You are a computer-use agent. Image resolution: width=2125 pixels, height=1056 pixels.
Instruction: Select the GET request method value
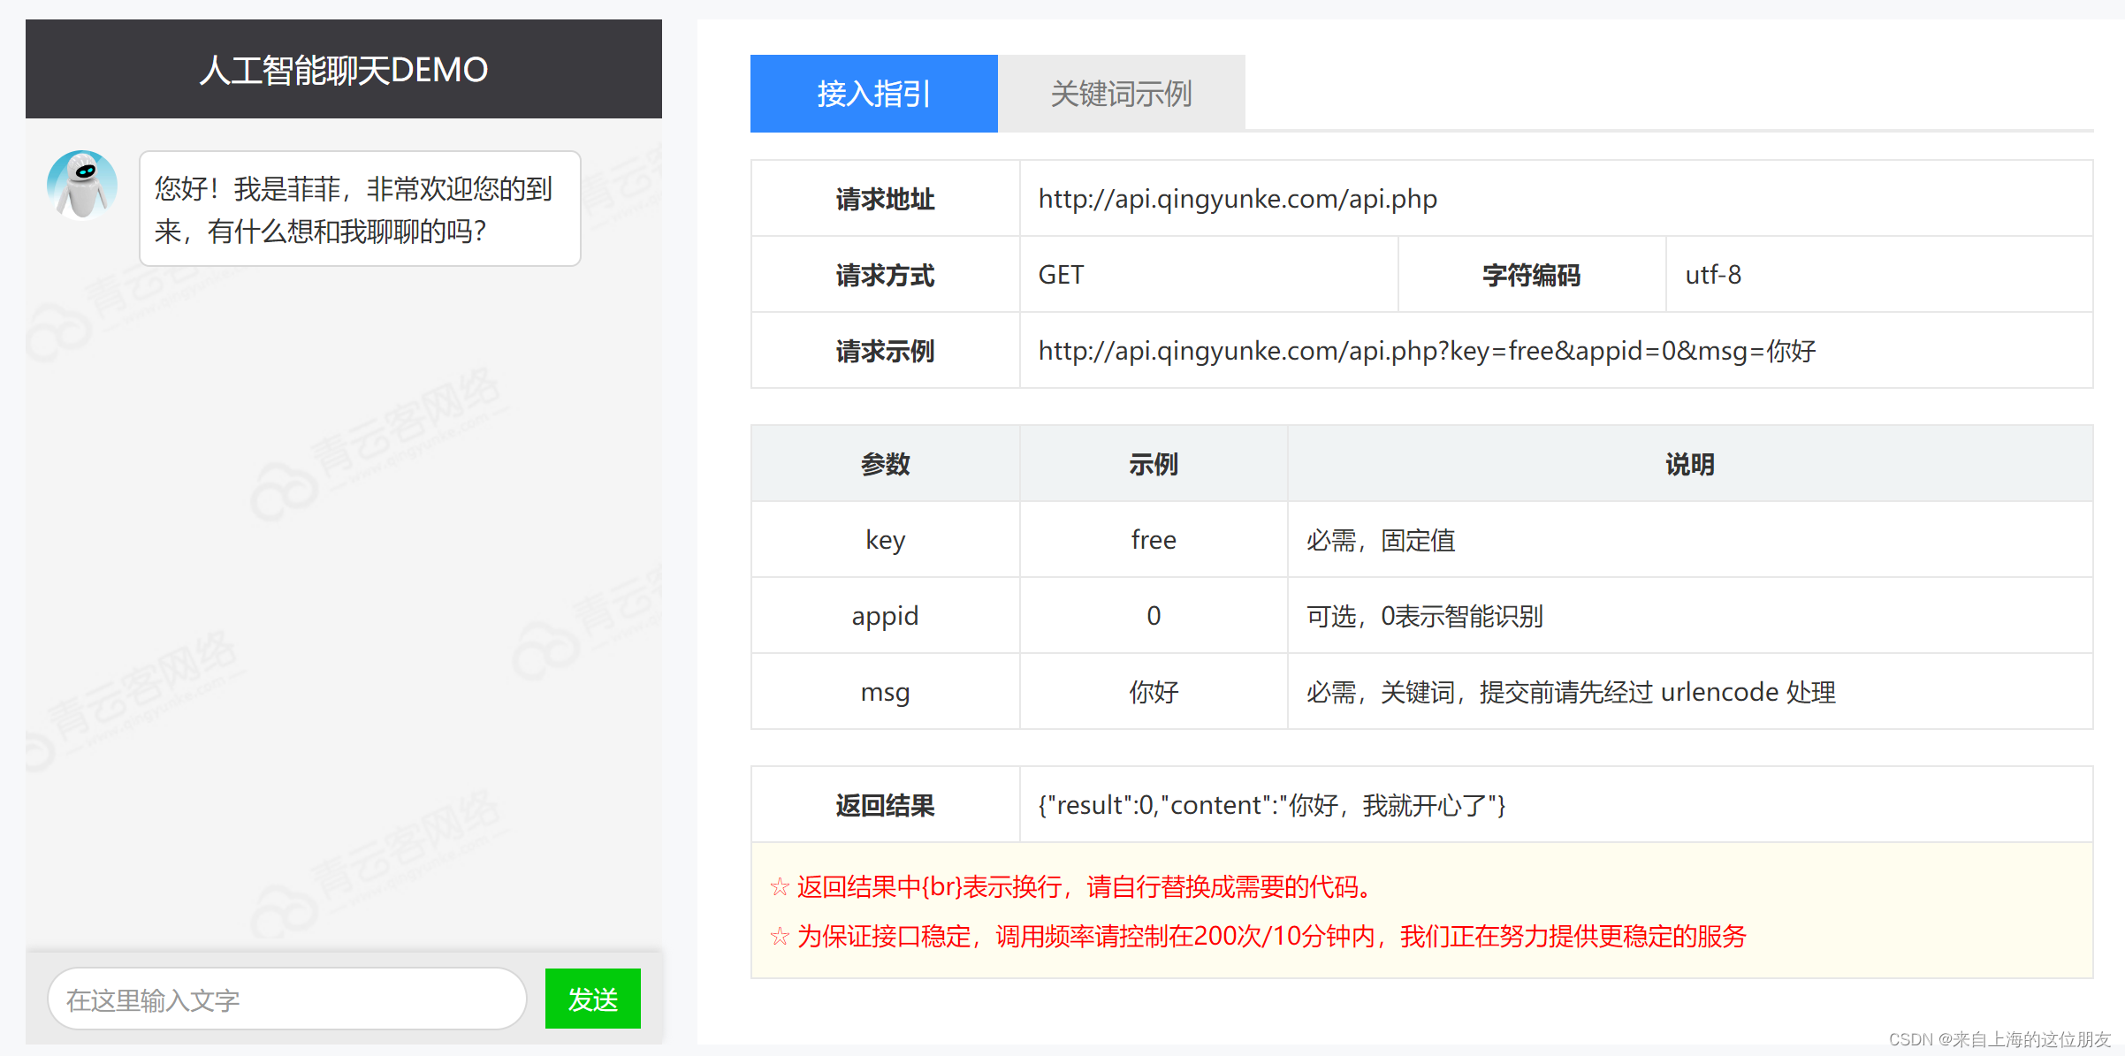(x=1061, y=275)
